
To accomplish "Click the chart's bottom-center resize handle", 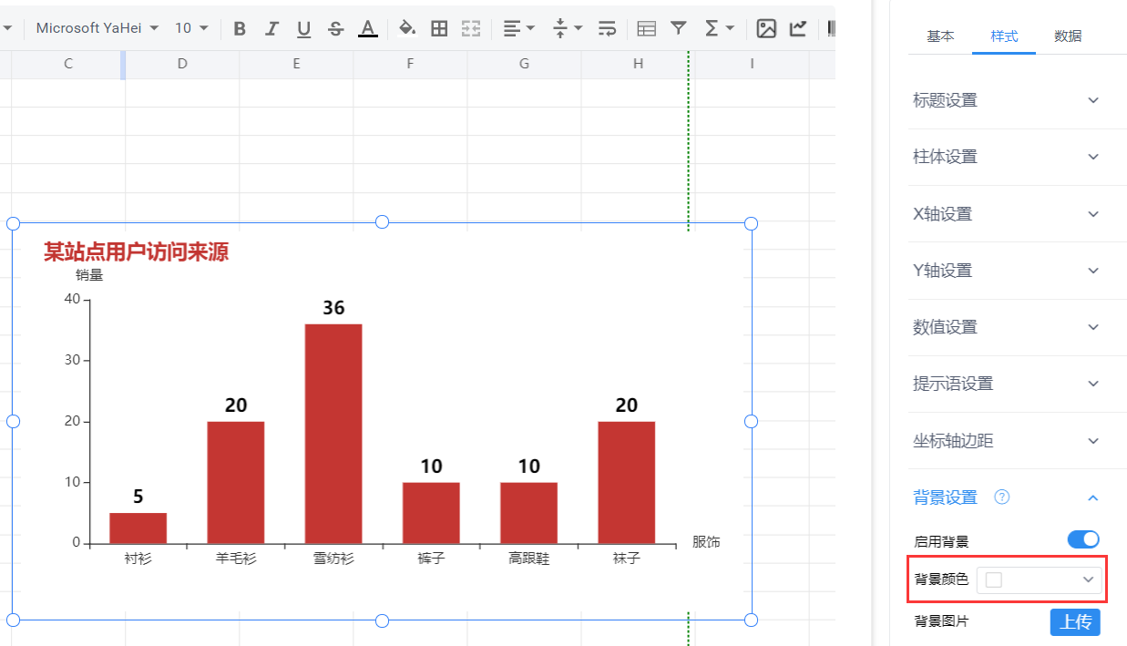I will tap(383, 620).
